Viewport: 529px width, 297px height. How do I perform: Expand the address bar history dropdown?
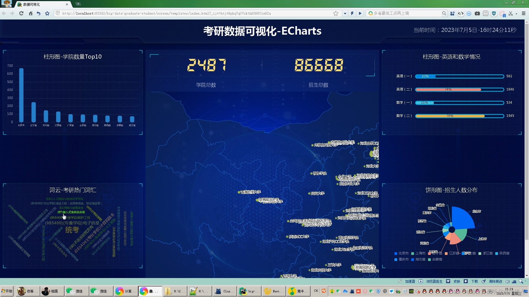[x=345, y=13]
